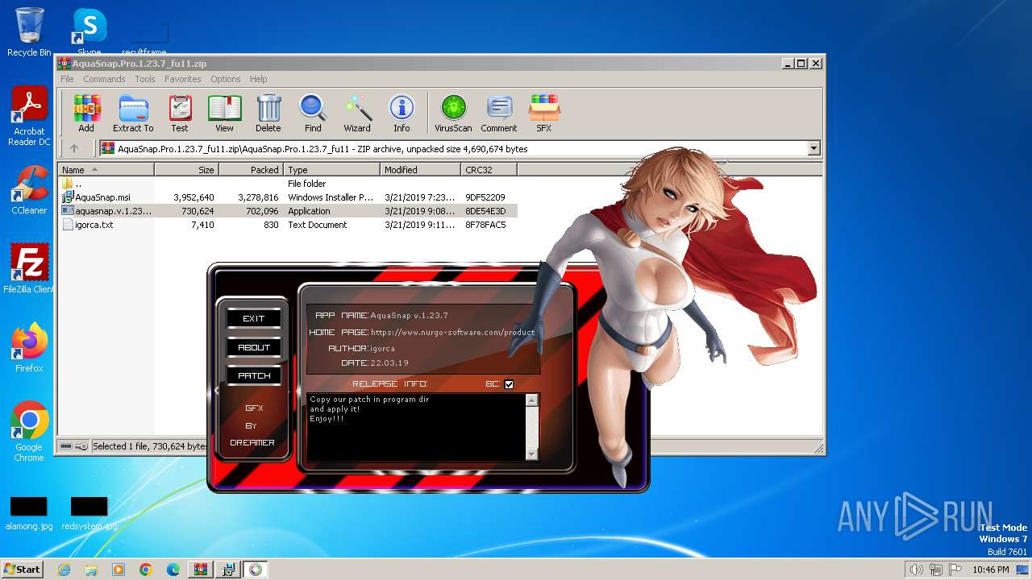1032x580 pixels.
Task: Expand the archive path dropdown arrow
Action: pyautogui.click(x=814, y=148)
